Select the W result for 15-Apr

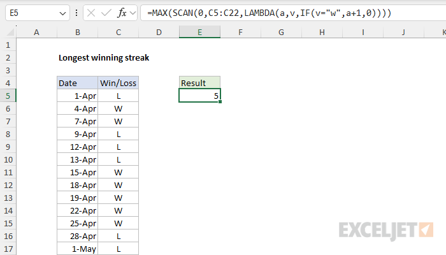(119, 173)
